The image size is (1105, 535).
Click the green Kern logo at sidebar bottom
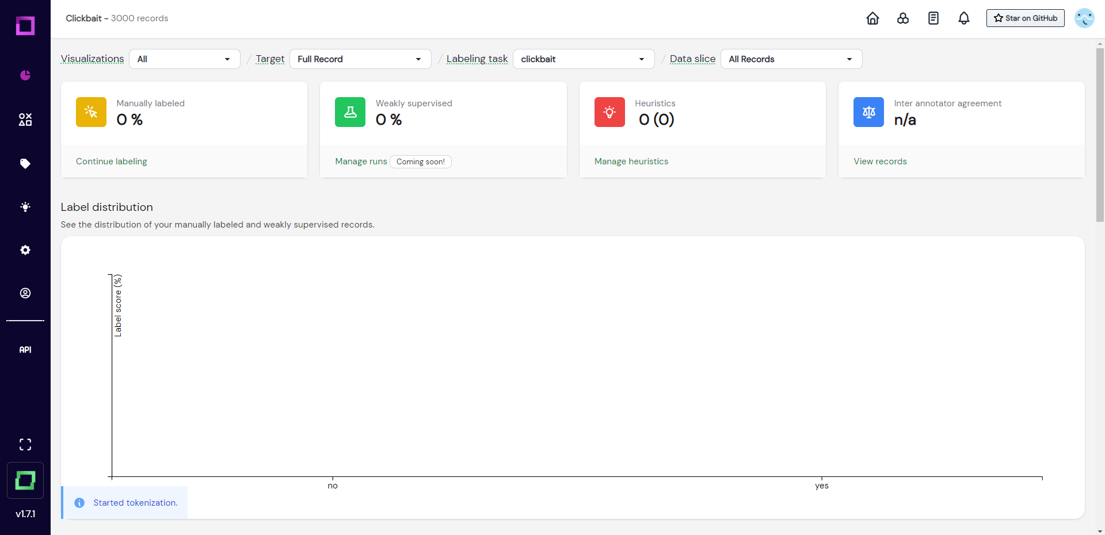click(25, 480)
